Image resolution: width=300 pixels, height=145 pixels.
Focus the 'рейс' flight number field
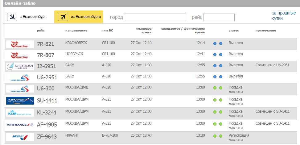click(219, 17)
